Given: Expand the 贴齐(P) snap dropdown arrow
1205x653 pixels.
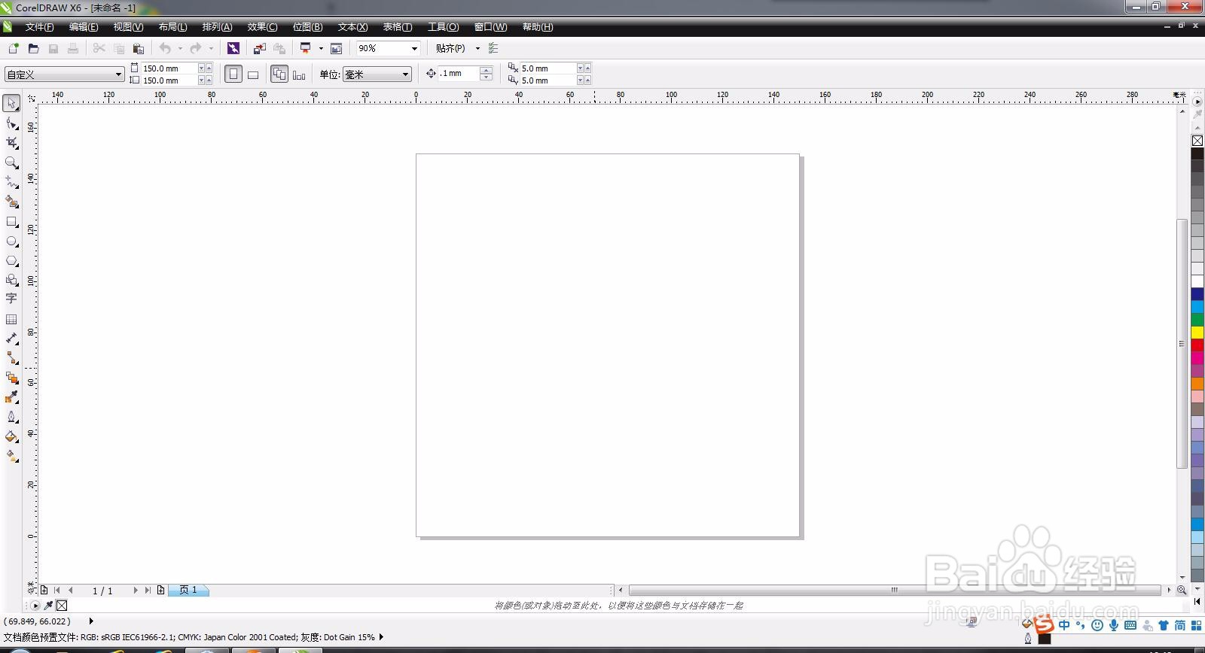Looking at the screenshot, I should pyautogui.click(x=477, y=48).
